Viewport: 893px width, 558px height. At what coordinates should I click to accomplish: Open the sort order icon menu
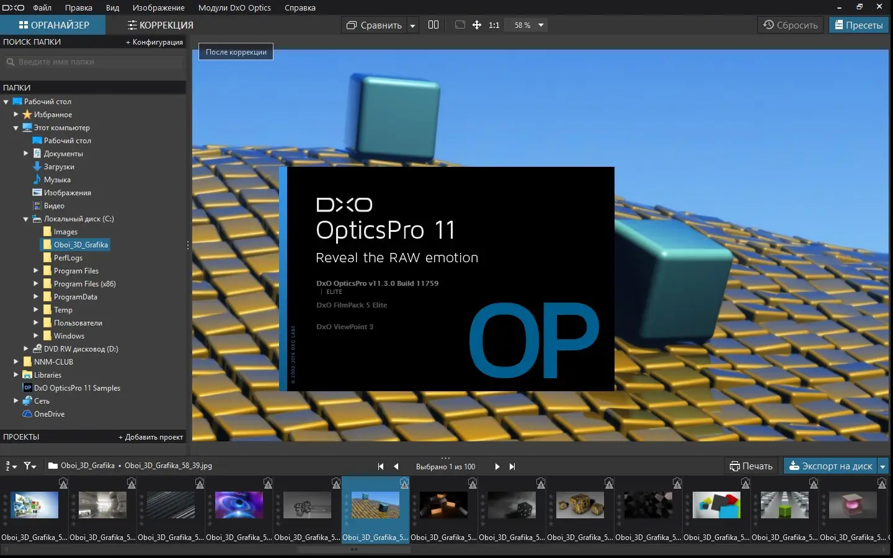click(x=11, y=466)
